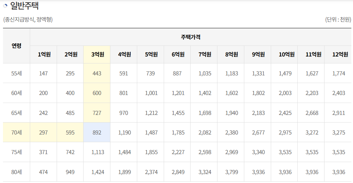353x183 pixels.
Task: Click the 12억원 column header
Action: click(338, 54)
